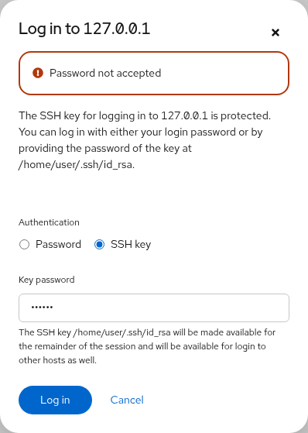Screen dimensions: 308x433
Task: Click the "Password not accepted" alert text
Action: (105, 73)
